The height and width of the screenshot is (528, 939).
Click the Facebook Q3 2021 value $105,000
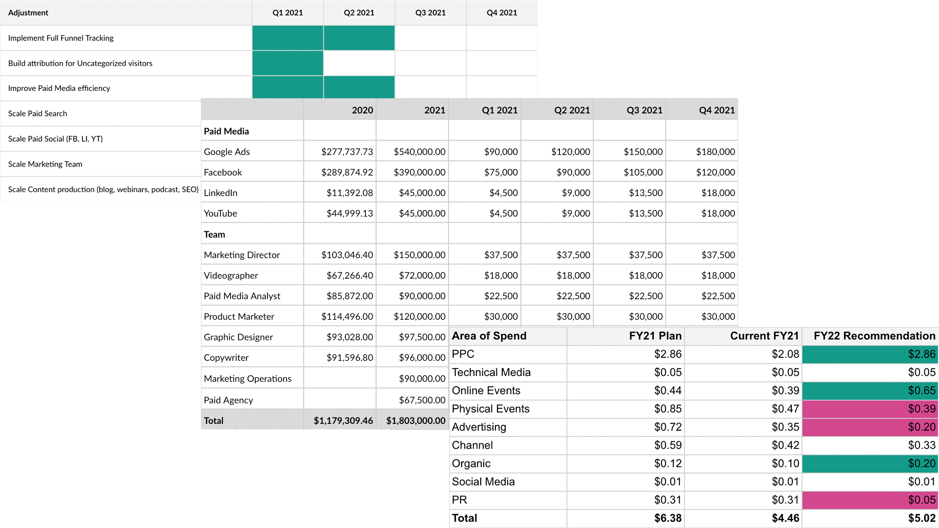pyautogui.click(x=643, y=173)
